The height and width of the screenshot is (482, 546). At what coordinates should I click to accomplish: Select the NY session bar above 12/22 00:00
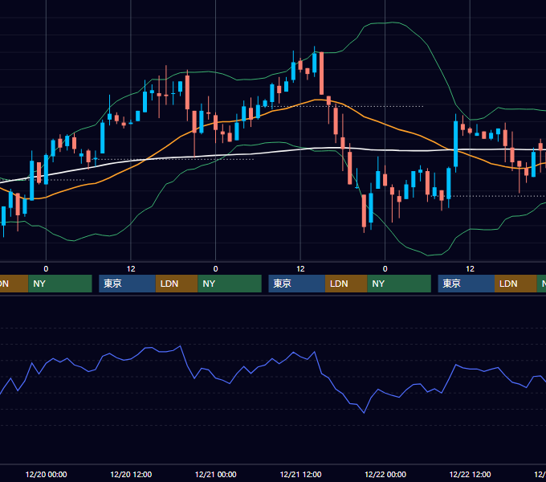399,284
